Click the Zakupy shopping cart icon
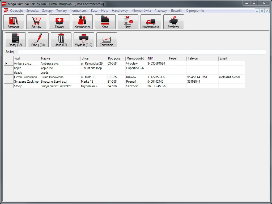272x204 pixels. [x=37, y=22]
